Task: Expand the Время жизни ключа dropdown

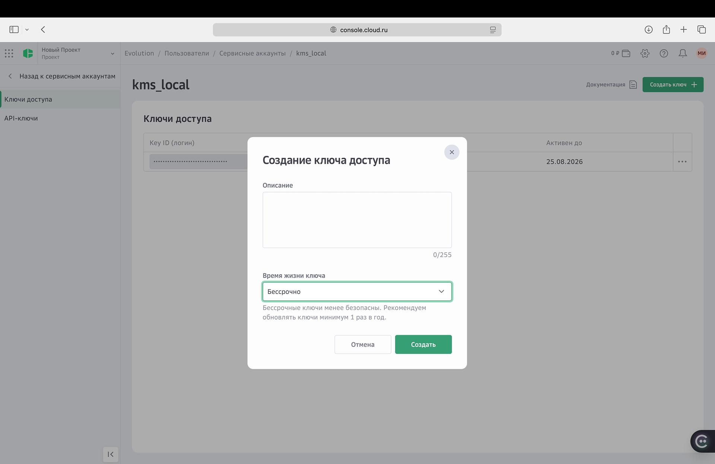Action: 357,291
